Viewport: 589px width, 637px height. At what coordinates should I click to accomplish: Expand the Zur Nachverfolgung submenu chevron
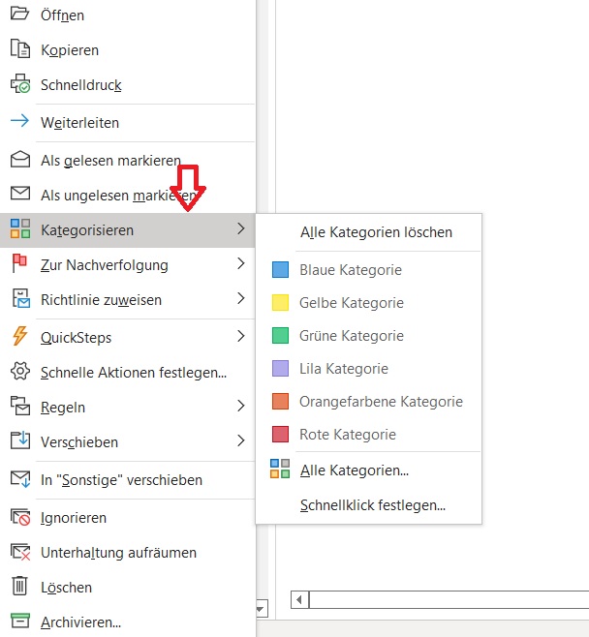(241, 263)
